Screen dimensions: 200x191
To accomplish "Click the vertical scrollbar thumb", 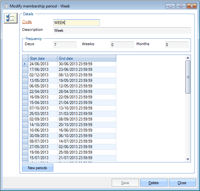I will pos(188,77).
